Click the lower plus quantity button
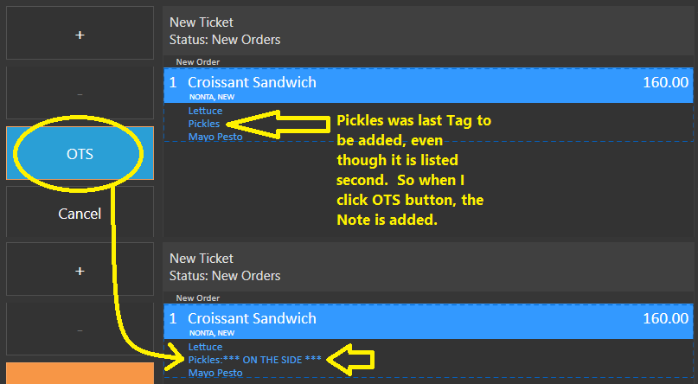Viewport: 698px width, 384px height. click(x=80, y=269)
